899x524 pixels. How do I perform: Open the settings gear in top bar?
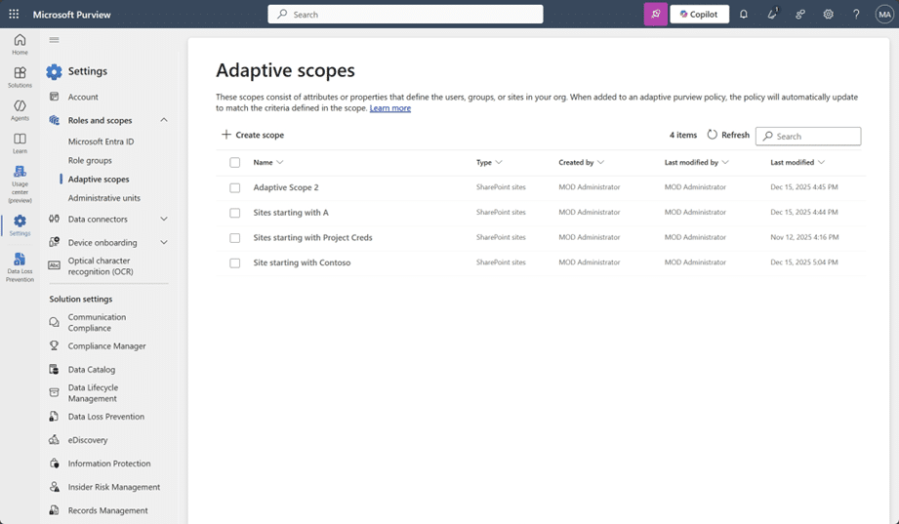click(828, 15)
